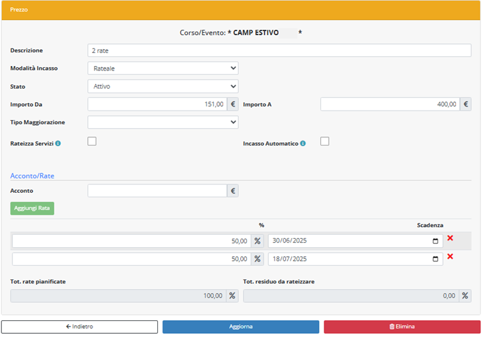This screenshot has height=337, width=483.
Task: Open calendar picker for 18/07/2025 date
Action: click(x=435, y=259)
